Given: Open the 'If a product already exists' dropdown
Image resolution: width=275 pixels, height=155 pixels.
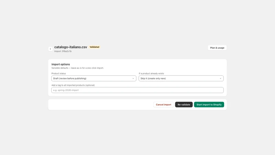Looking at the screenshot, I should point(181,79).
